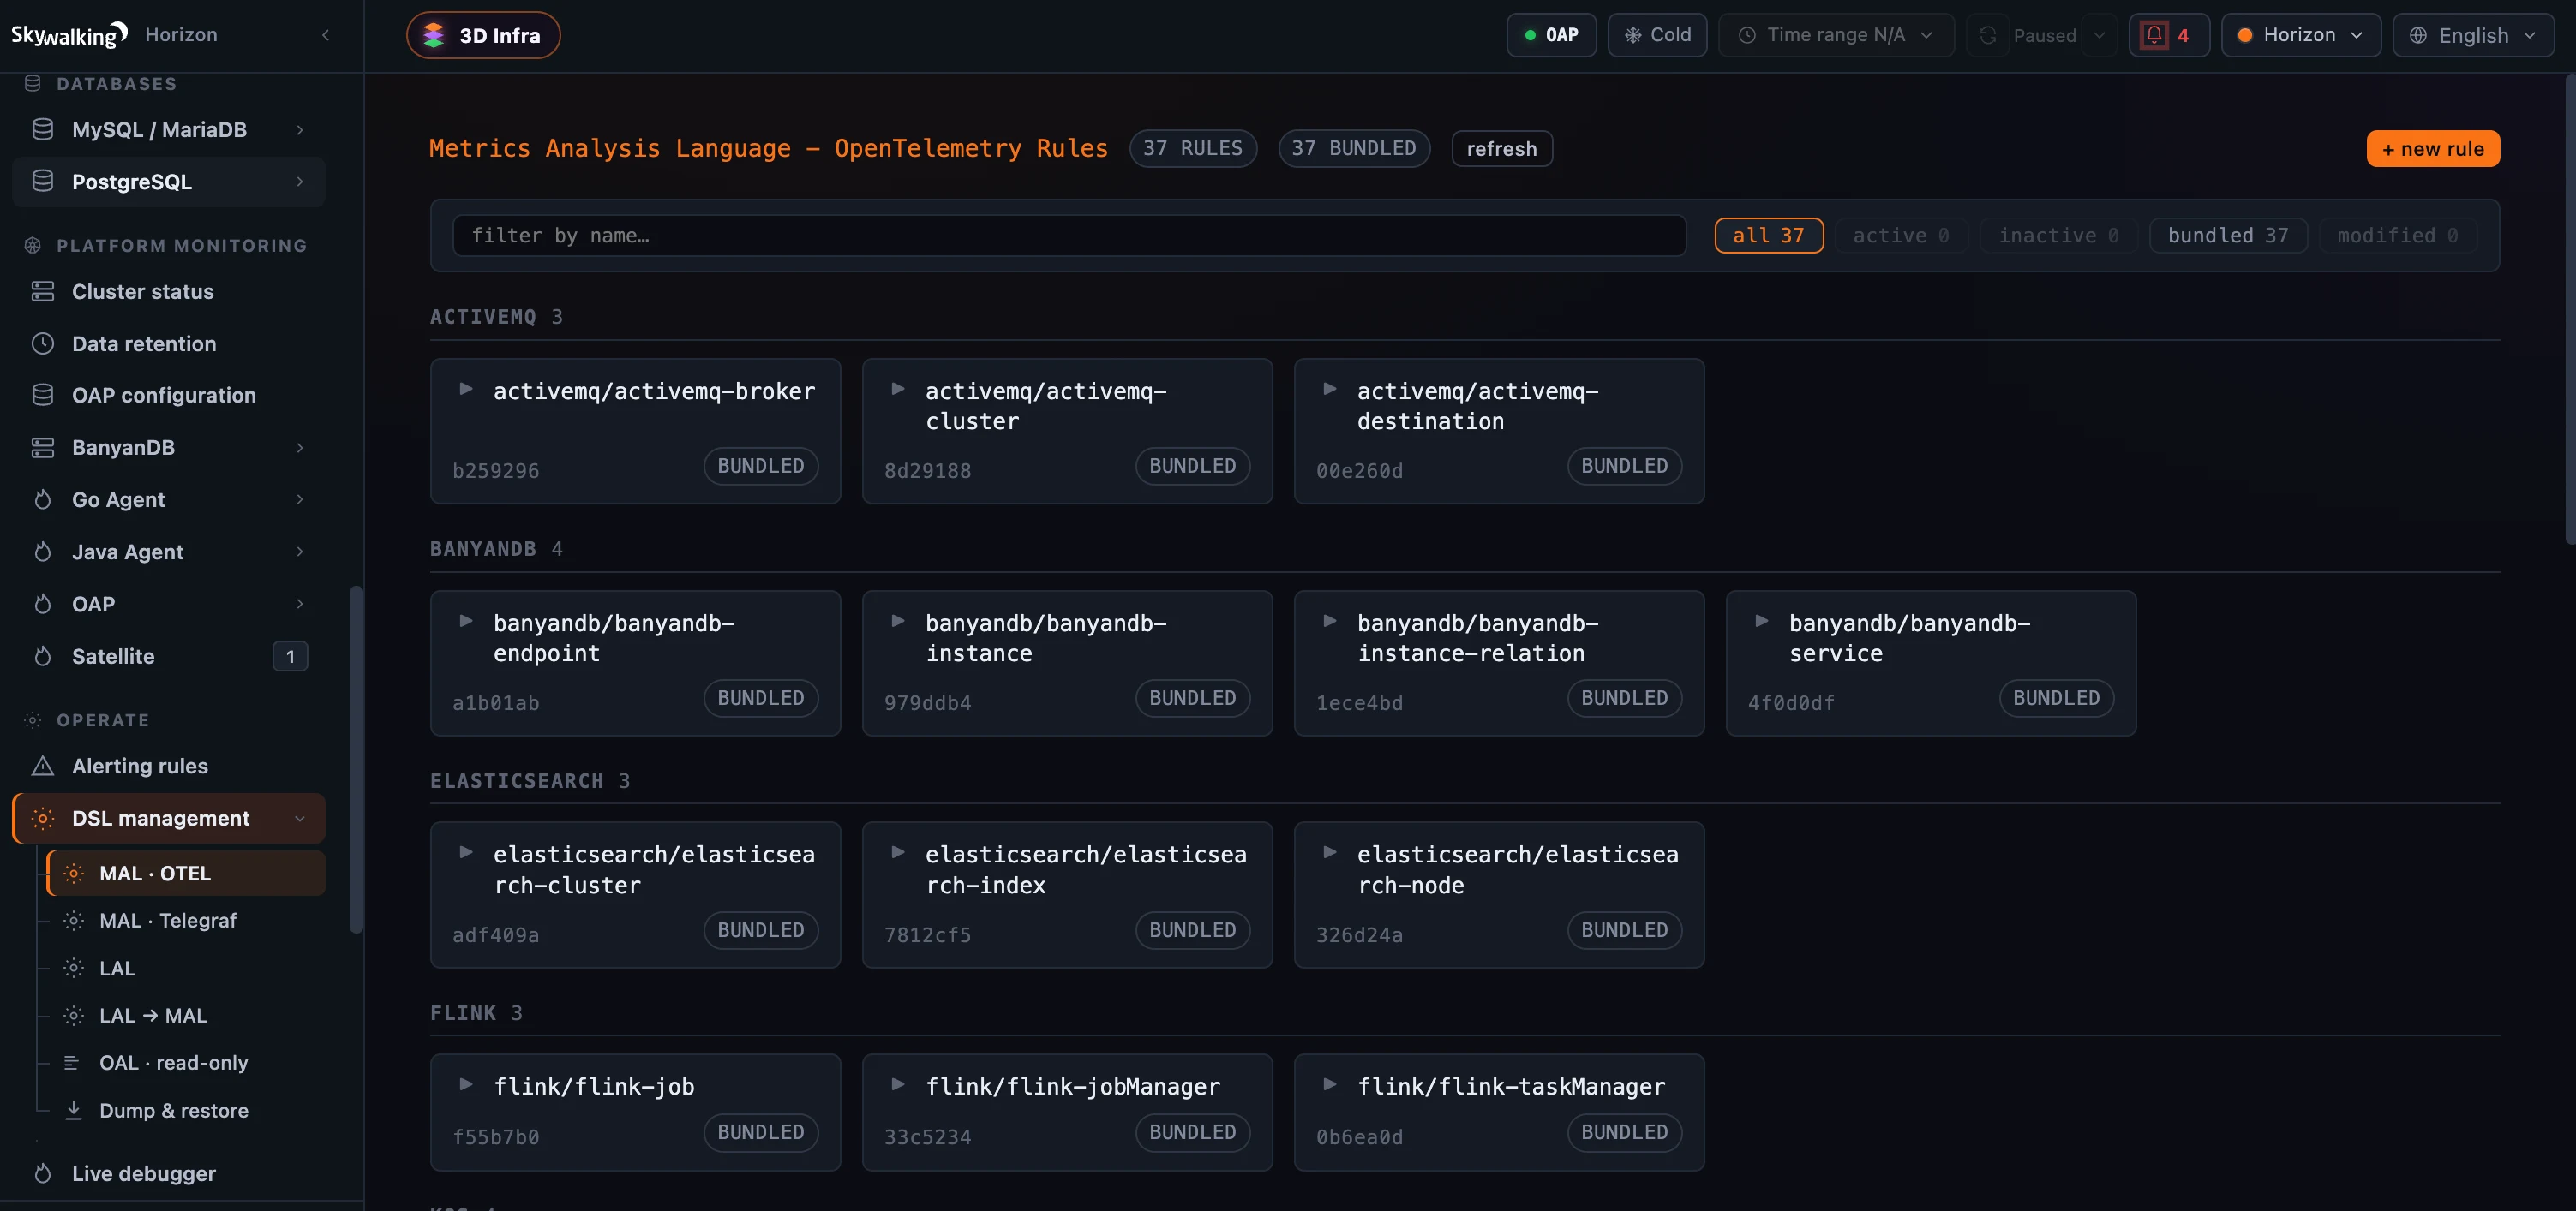Screen dimensions: 2576x1211
Task: Toggle the 'bundled 37' filter chip
Action: [x=2227, y=235]
